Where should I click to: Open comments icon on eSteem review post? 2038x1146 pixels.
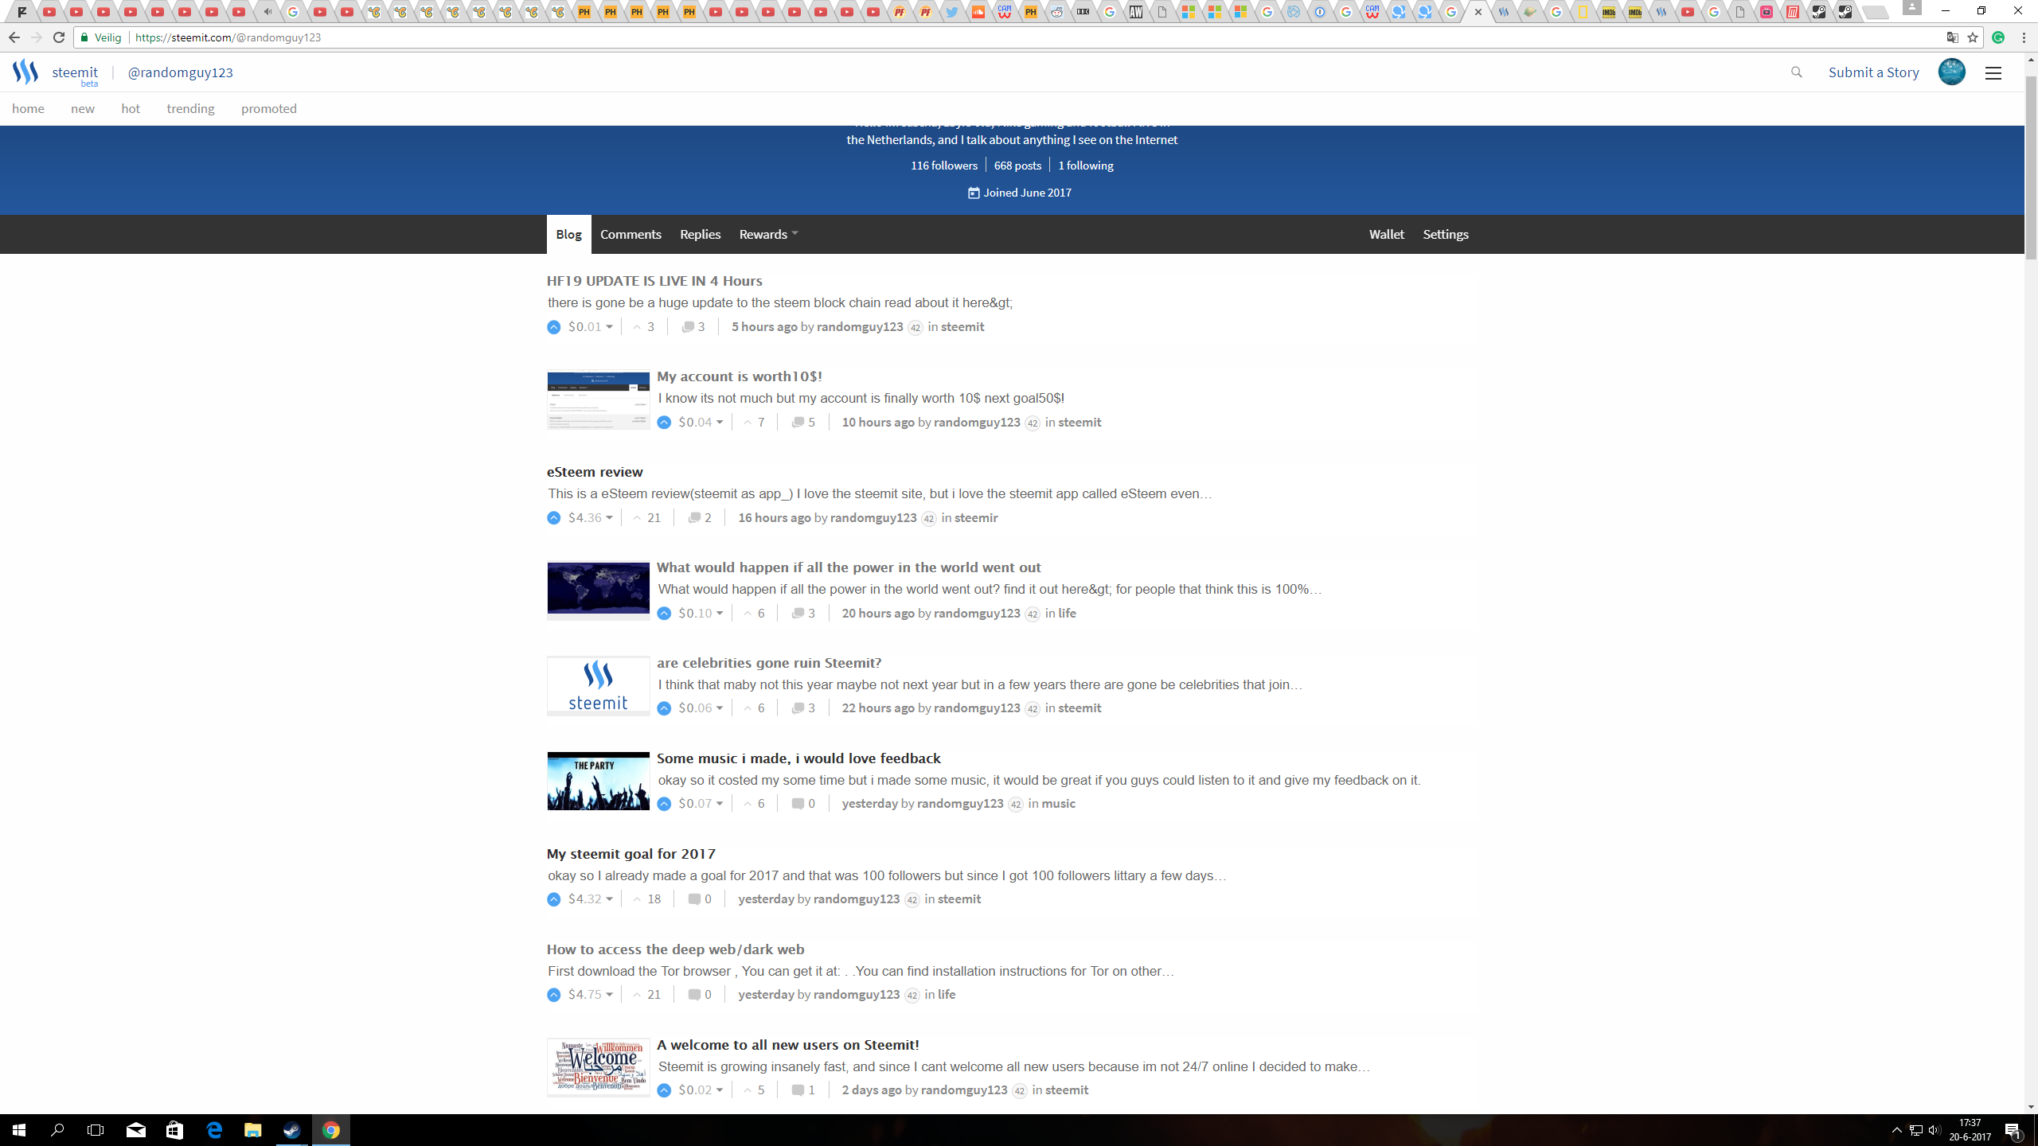click(x=694, y=517)
